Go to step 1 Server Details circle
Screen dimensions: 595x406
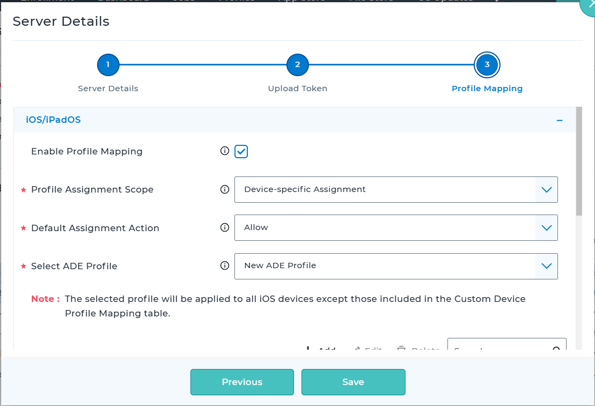point(108,65)
